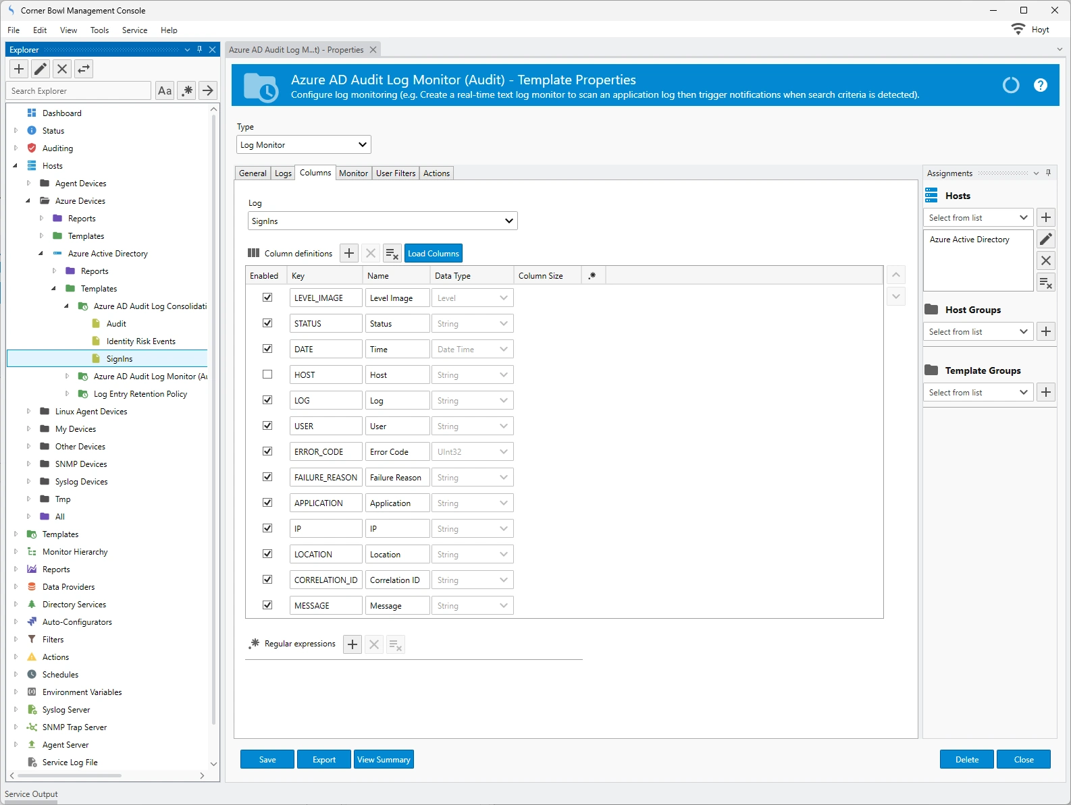
Task: Uncheck the ERROR_CODE column checkbox
Action: point(267,451)
